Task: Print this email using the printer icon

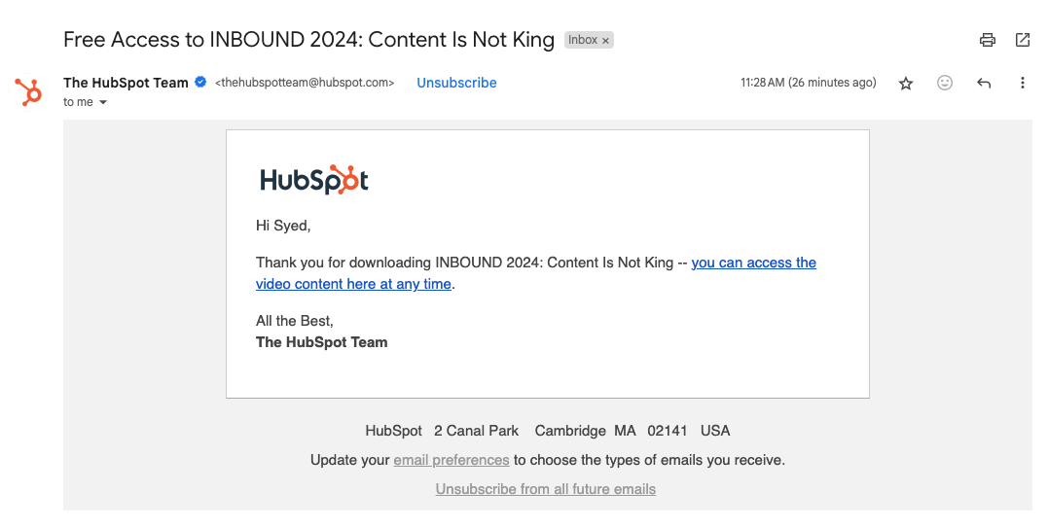Action: click(987, 40)
